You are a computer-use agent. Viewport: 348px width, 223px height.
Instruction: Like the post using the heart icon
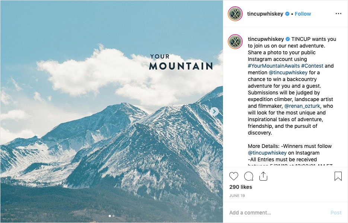point(234,176)
